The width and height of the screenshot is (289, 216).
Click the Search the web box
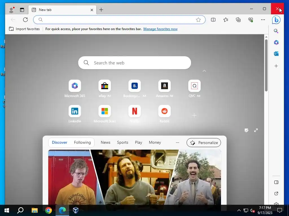click(x=135, y=63)
